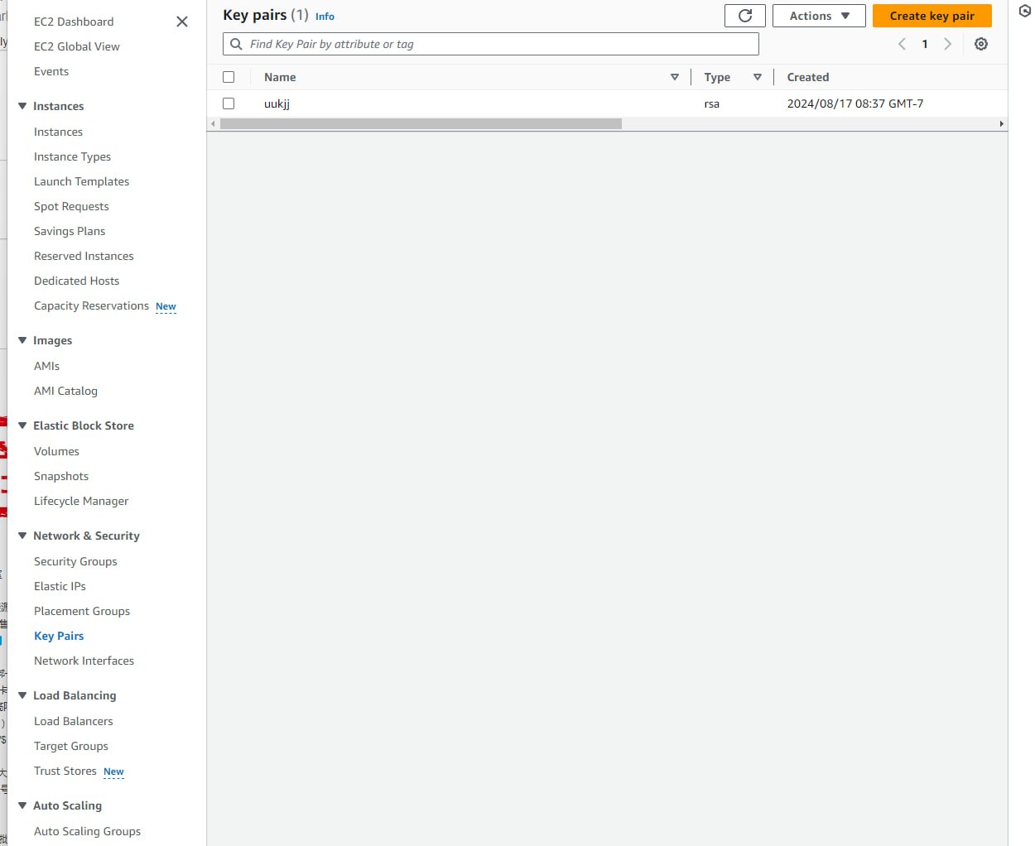The image size is (1035, 846).
Task: Click scrollbar left arrow
Action: click(213, 123)
